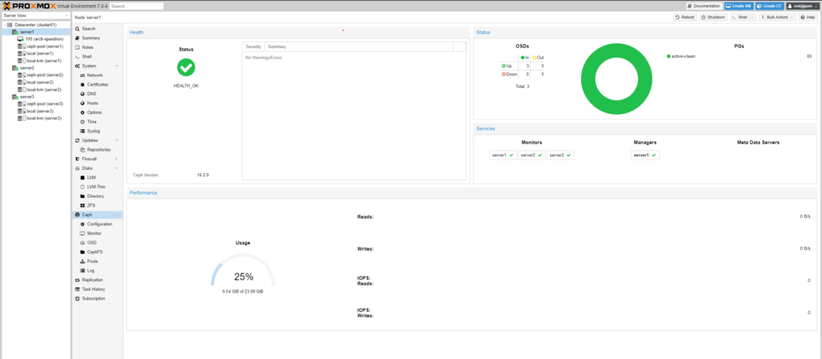Click the note icon beside Notes
This screenshot has width=822, height=359.
[78, 47]
